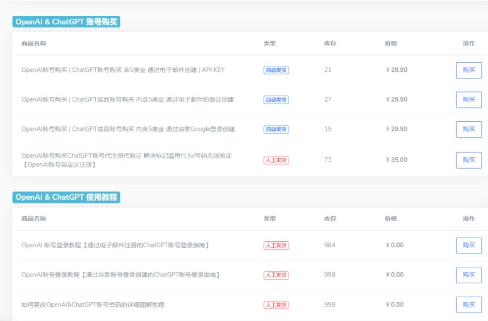Click 价格 column header in 账号购买 table
488x321 pixels.
[x=391, y=43]
